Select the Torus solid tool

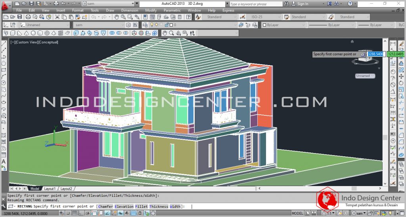pyautogui.click(x=47, y=33)
